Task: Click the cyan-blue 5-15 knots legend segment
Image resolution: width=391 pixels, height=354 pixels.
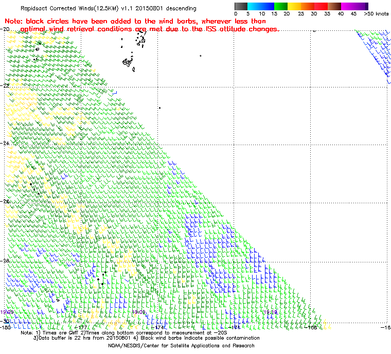Action: click(x=261, y=6)
